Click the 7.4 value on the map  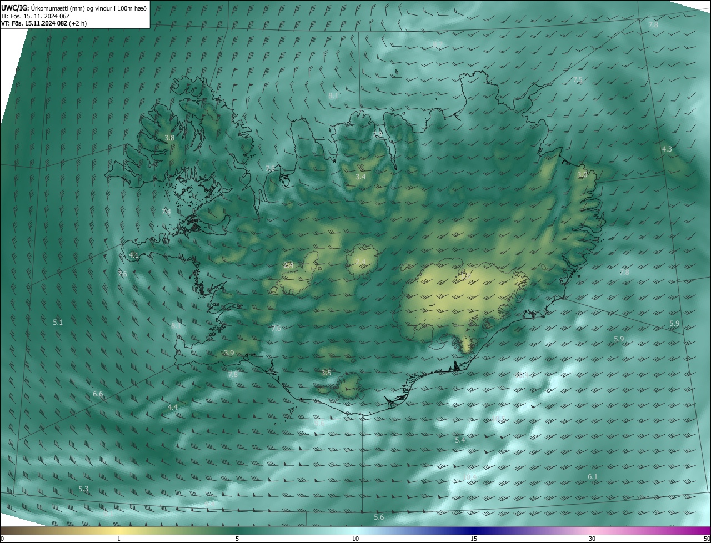click(x=166, y=212)
